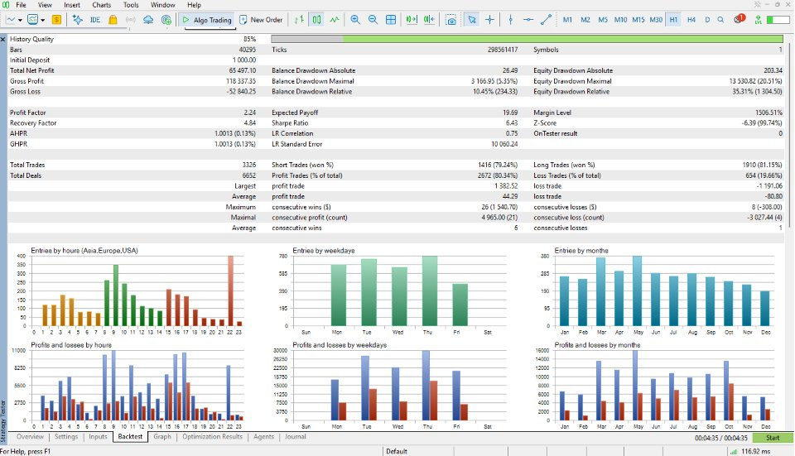This screenshot has height=456, width=795.
Task: Open the MetaEditor IDE
Action: click(x=94, y=20)
